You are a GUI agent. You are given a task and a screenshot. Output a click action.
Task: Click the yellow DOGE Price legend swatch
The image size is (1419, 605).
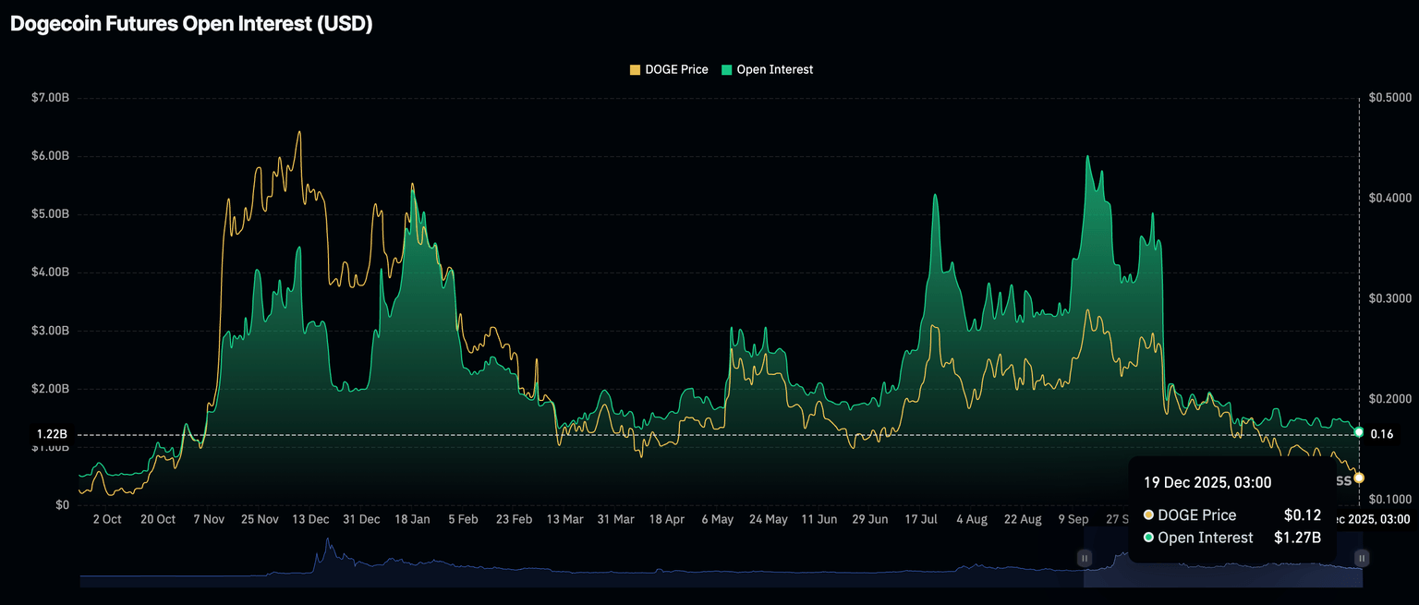(635, 69)
